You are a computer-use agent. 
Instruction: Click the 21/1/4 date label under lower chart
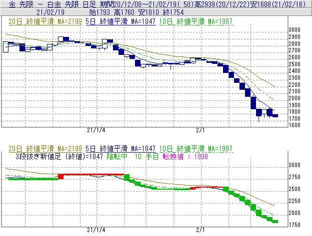96,230
